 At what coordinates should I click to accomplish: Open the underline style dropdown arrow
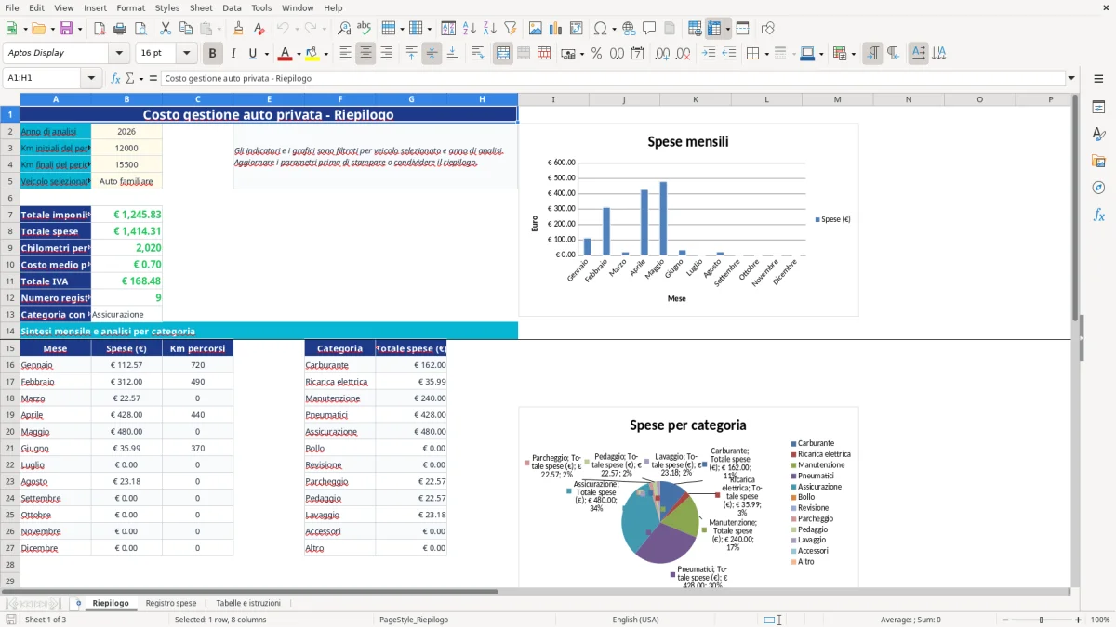(266, 54)
